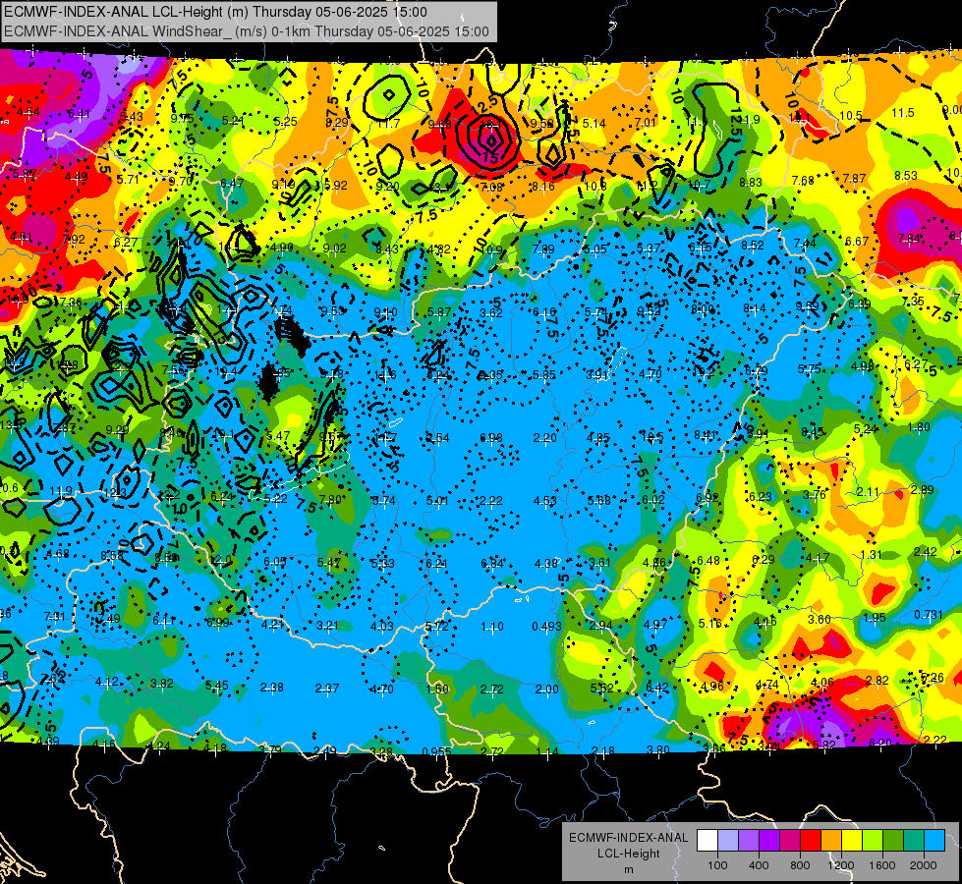This screenshot has width=962, height=884.
Task: Click the legend tick label 2000
Action: [924, 865]
